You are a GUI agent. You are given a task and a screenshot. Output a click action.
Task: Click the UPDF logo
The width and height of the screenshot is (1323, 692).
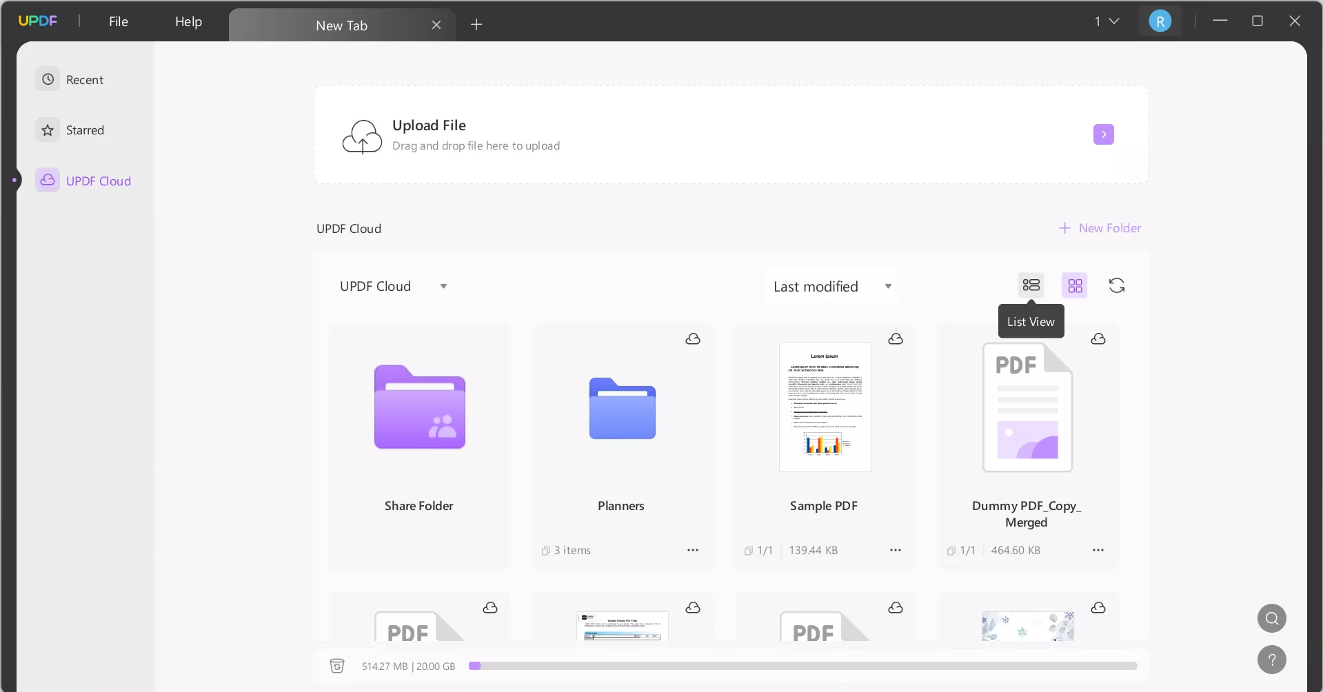(x=38, y=21)
